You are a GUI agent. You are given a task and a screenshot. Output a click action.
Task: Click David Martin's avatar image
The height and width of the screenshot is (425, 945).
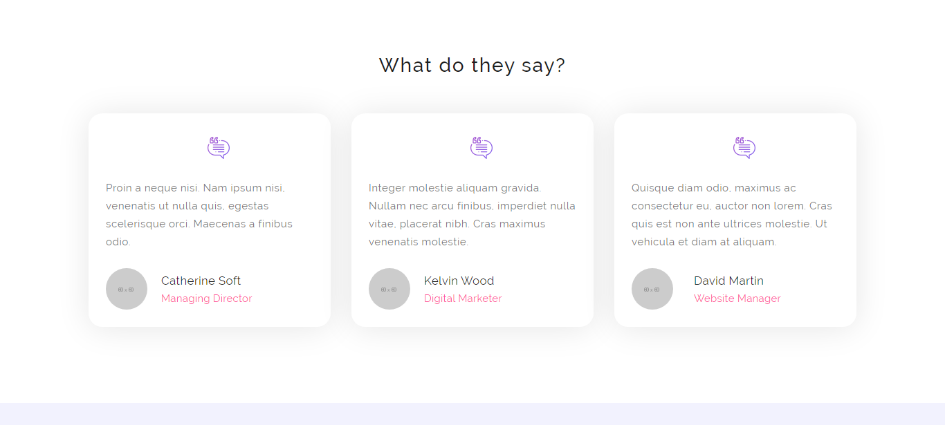pyautogui.click(x=652, y=289)
